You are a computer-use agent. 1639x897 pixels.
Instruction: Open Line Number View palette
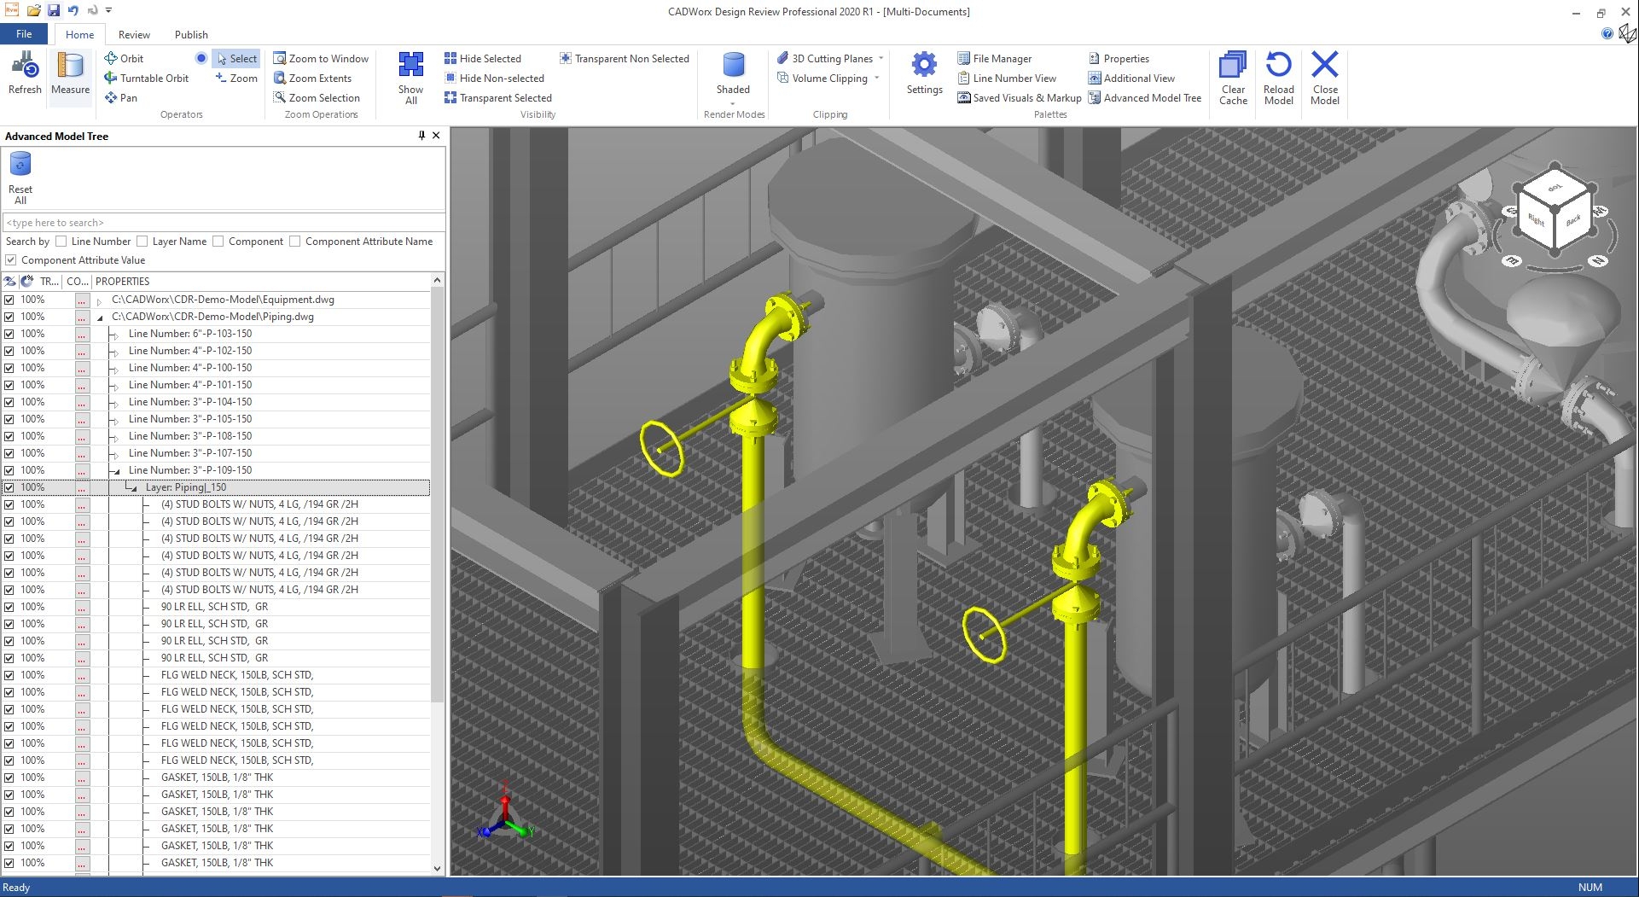coord(1006,78)
